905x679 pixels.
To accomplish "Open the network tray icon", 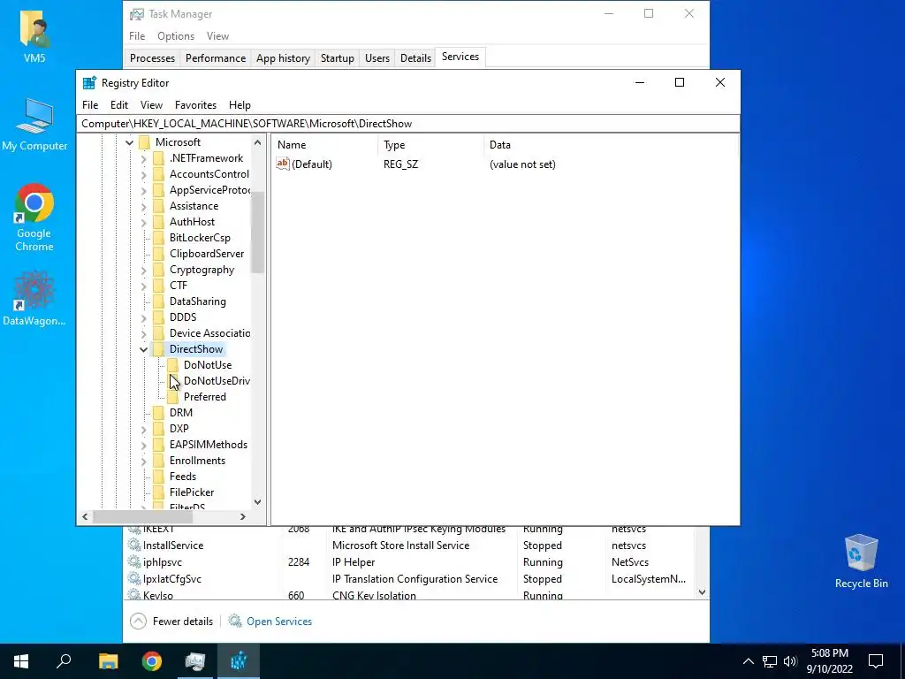I will 770,661.
